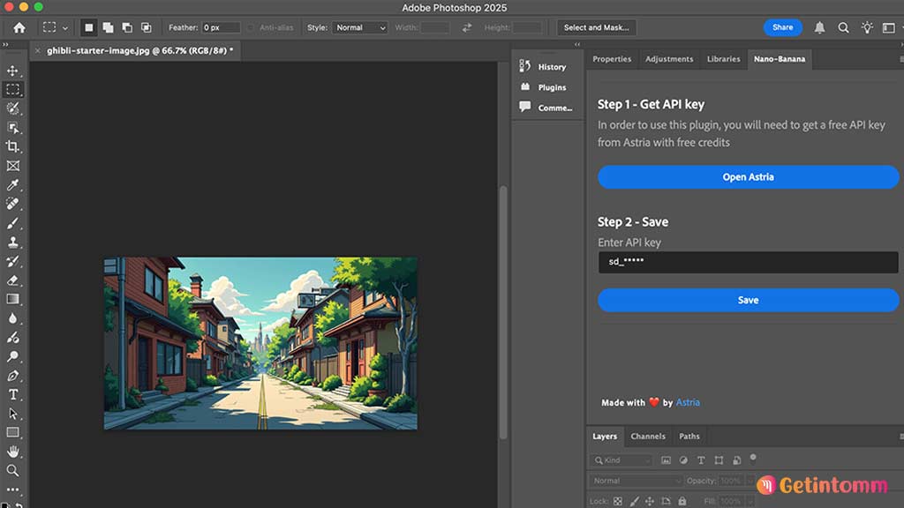Select the Rectangular Marquee tool in toolbar
This screenshot has width=904, height=508.
12,90
